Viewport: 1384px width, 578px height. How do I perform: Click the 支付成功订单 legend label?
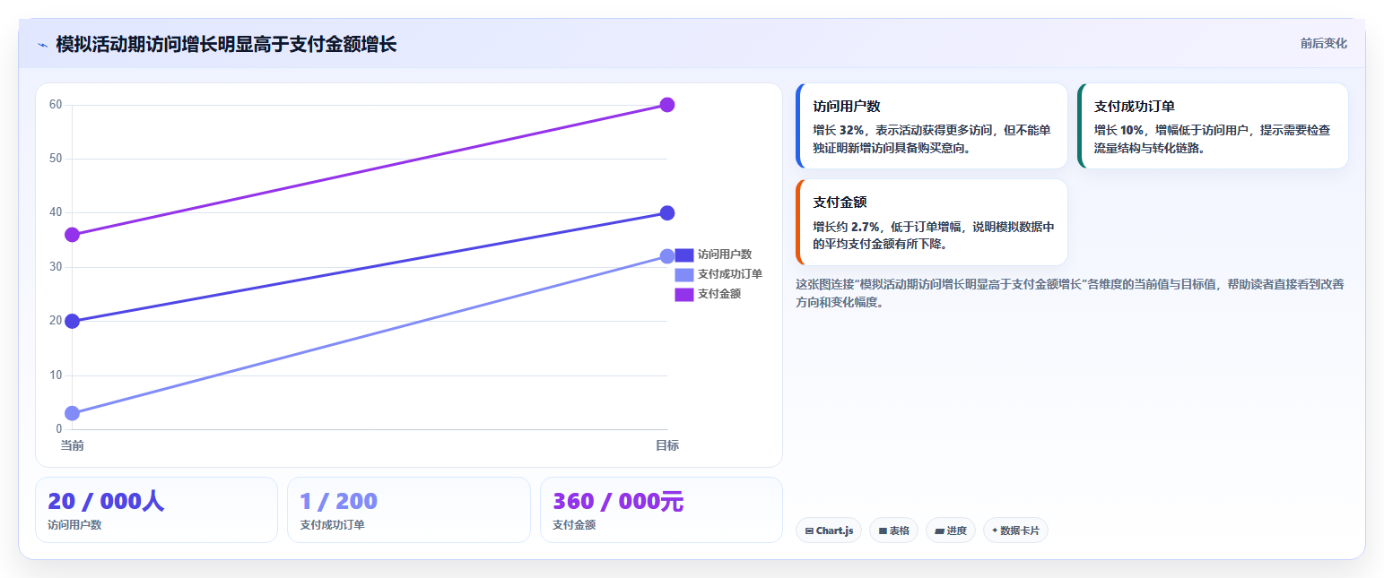(730, 274)
